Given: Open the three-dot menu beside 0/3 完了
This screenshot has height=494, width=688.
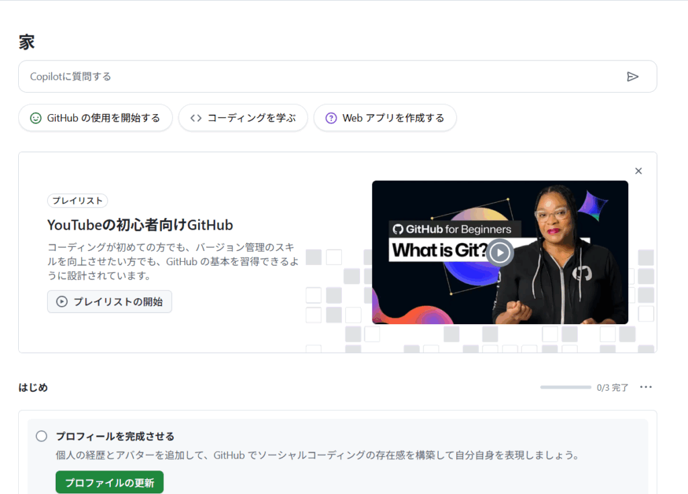Looking at the screenshot, I should coord(646,387).
